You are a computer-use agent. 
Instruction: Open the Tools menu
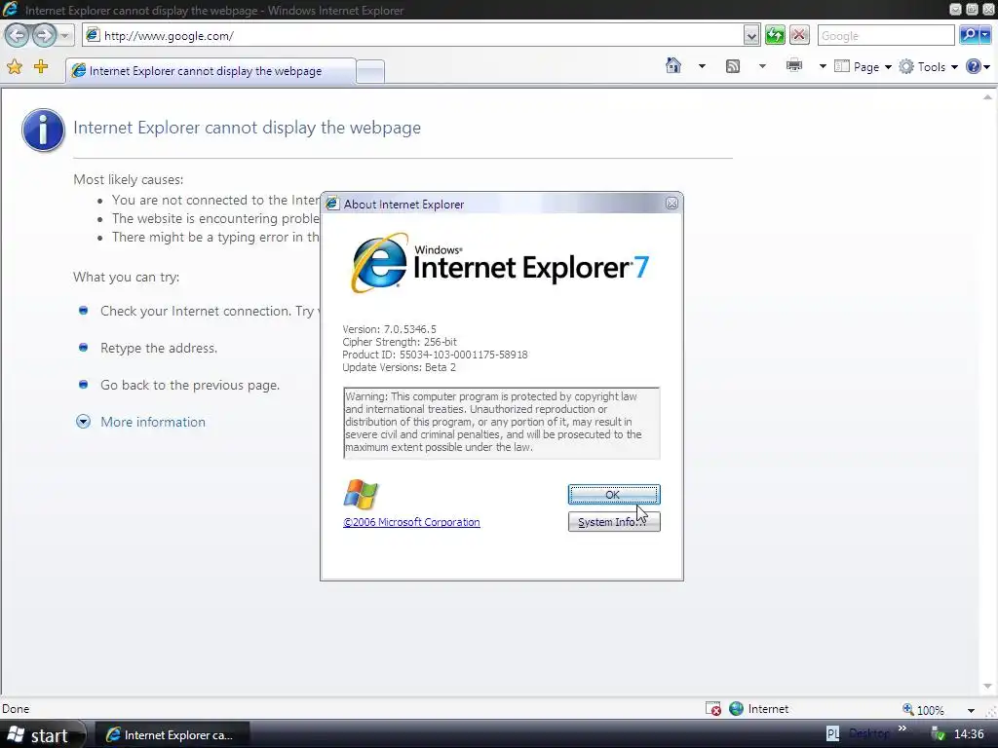tap(929, 67)
